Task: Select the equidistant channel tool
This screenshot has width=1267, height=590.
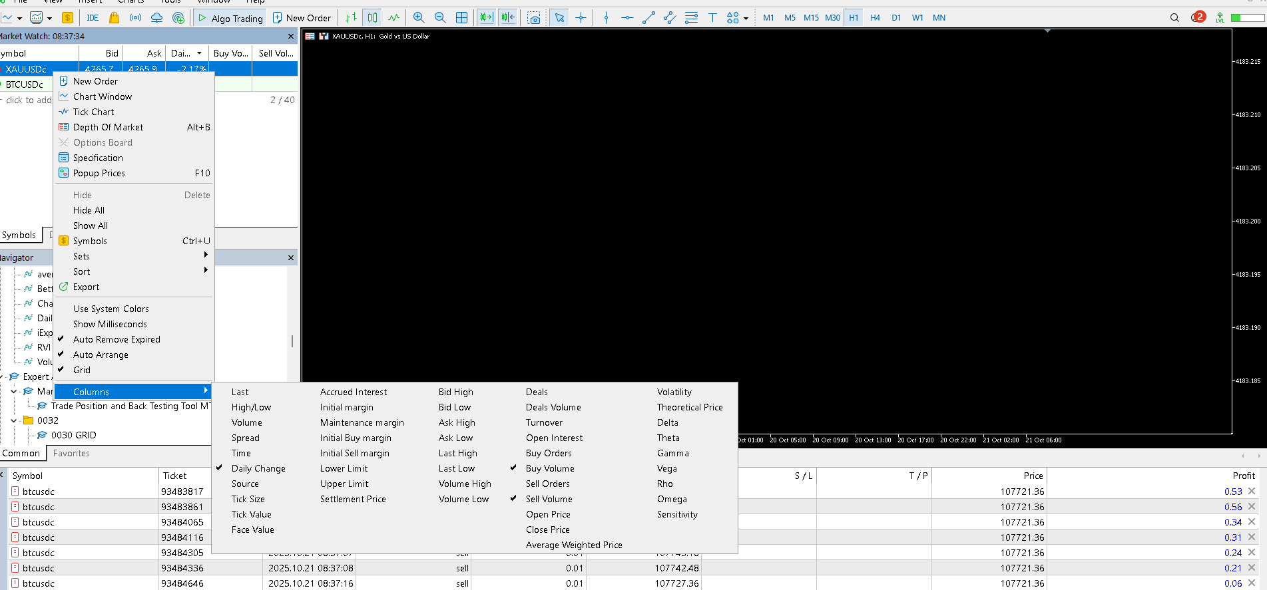Action: pyautogui.click(x=670, y=18)
